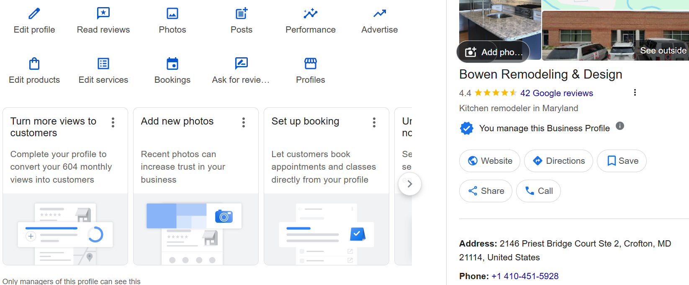Image resolution: width=689 pixels, height=285 pixels.
Task: Open business profile more options menu
Action: [x=635, y=92]
